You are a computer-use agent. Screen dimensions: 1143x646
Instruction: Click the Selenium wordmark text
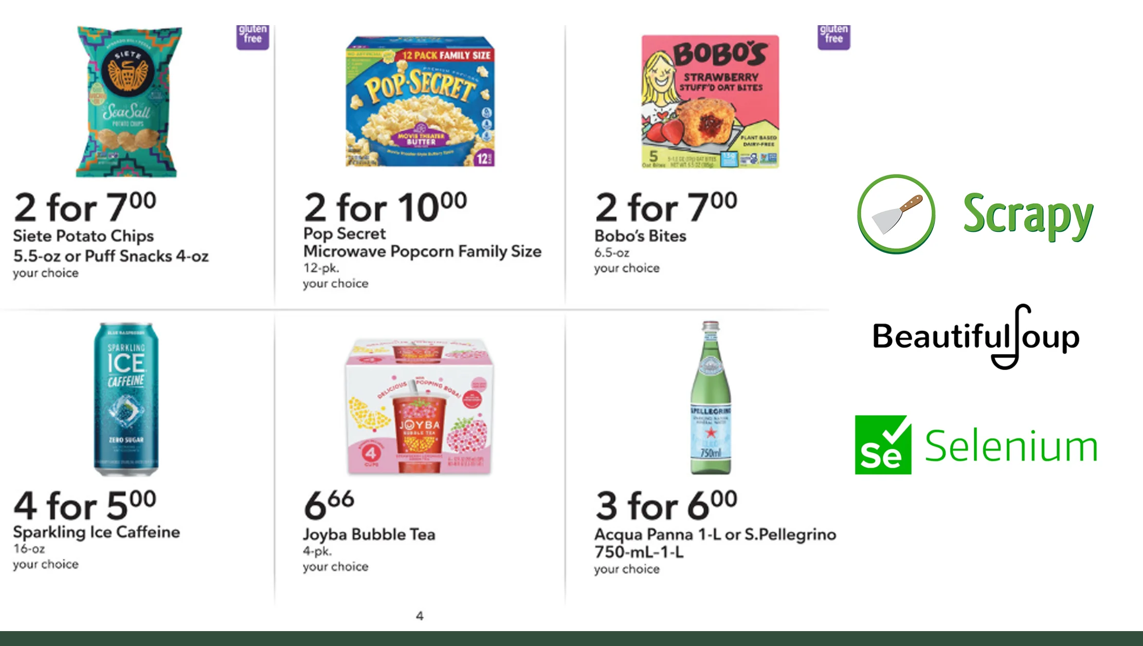(x=1011, y=446)
